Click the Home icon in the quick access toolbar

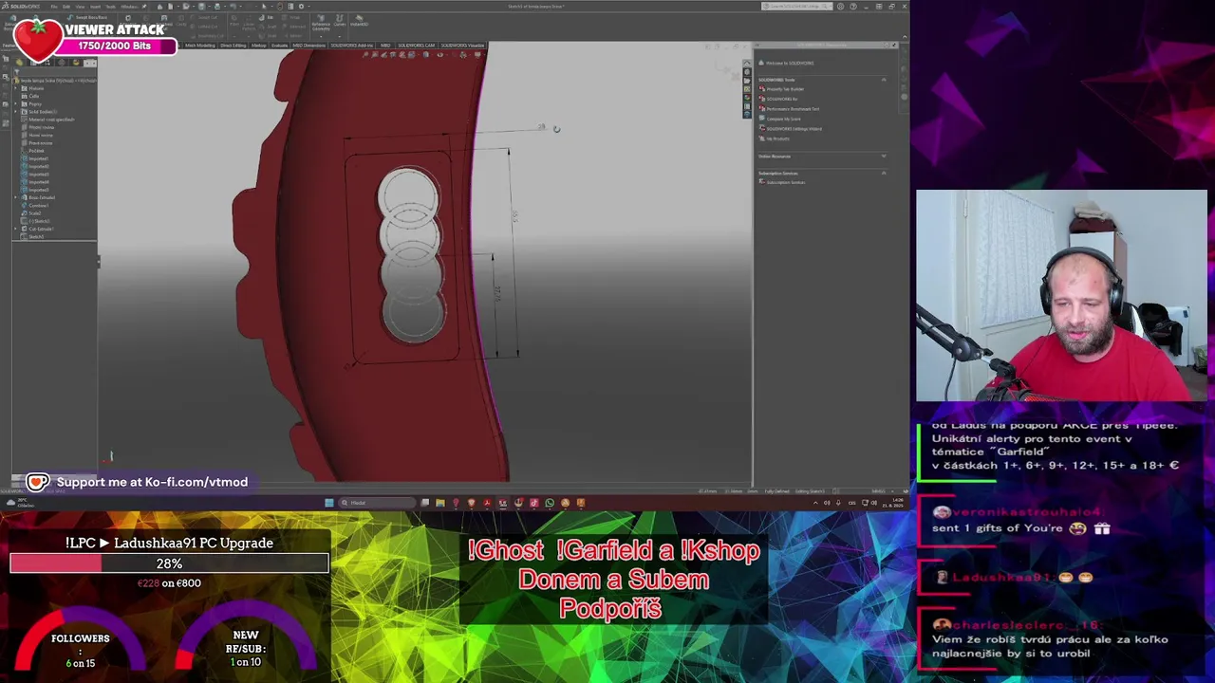[159, 7]
